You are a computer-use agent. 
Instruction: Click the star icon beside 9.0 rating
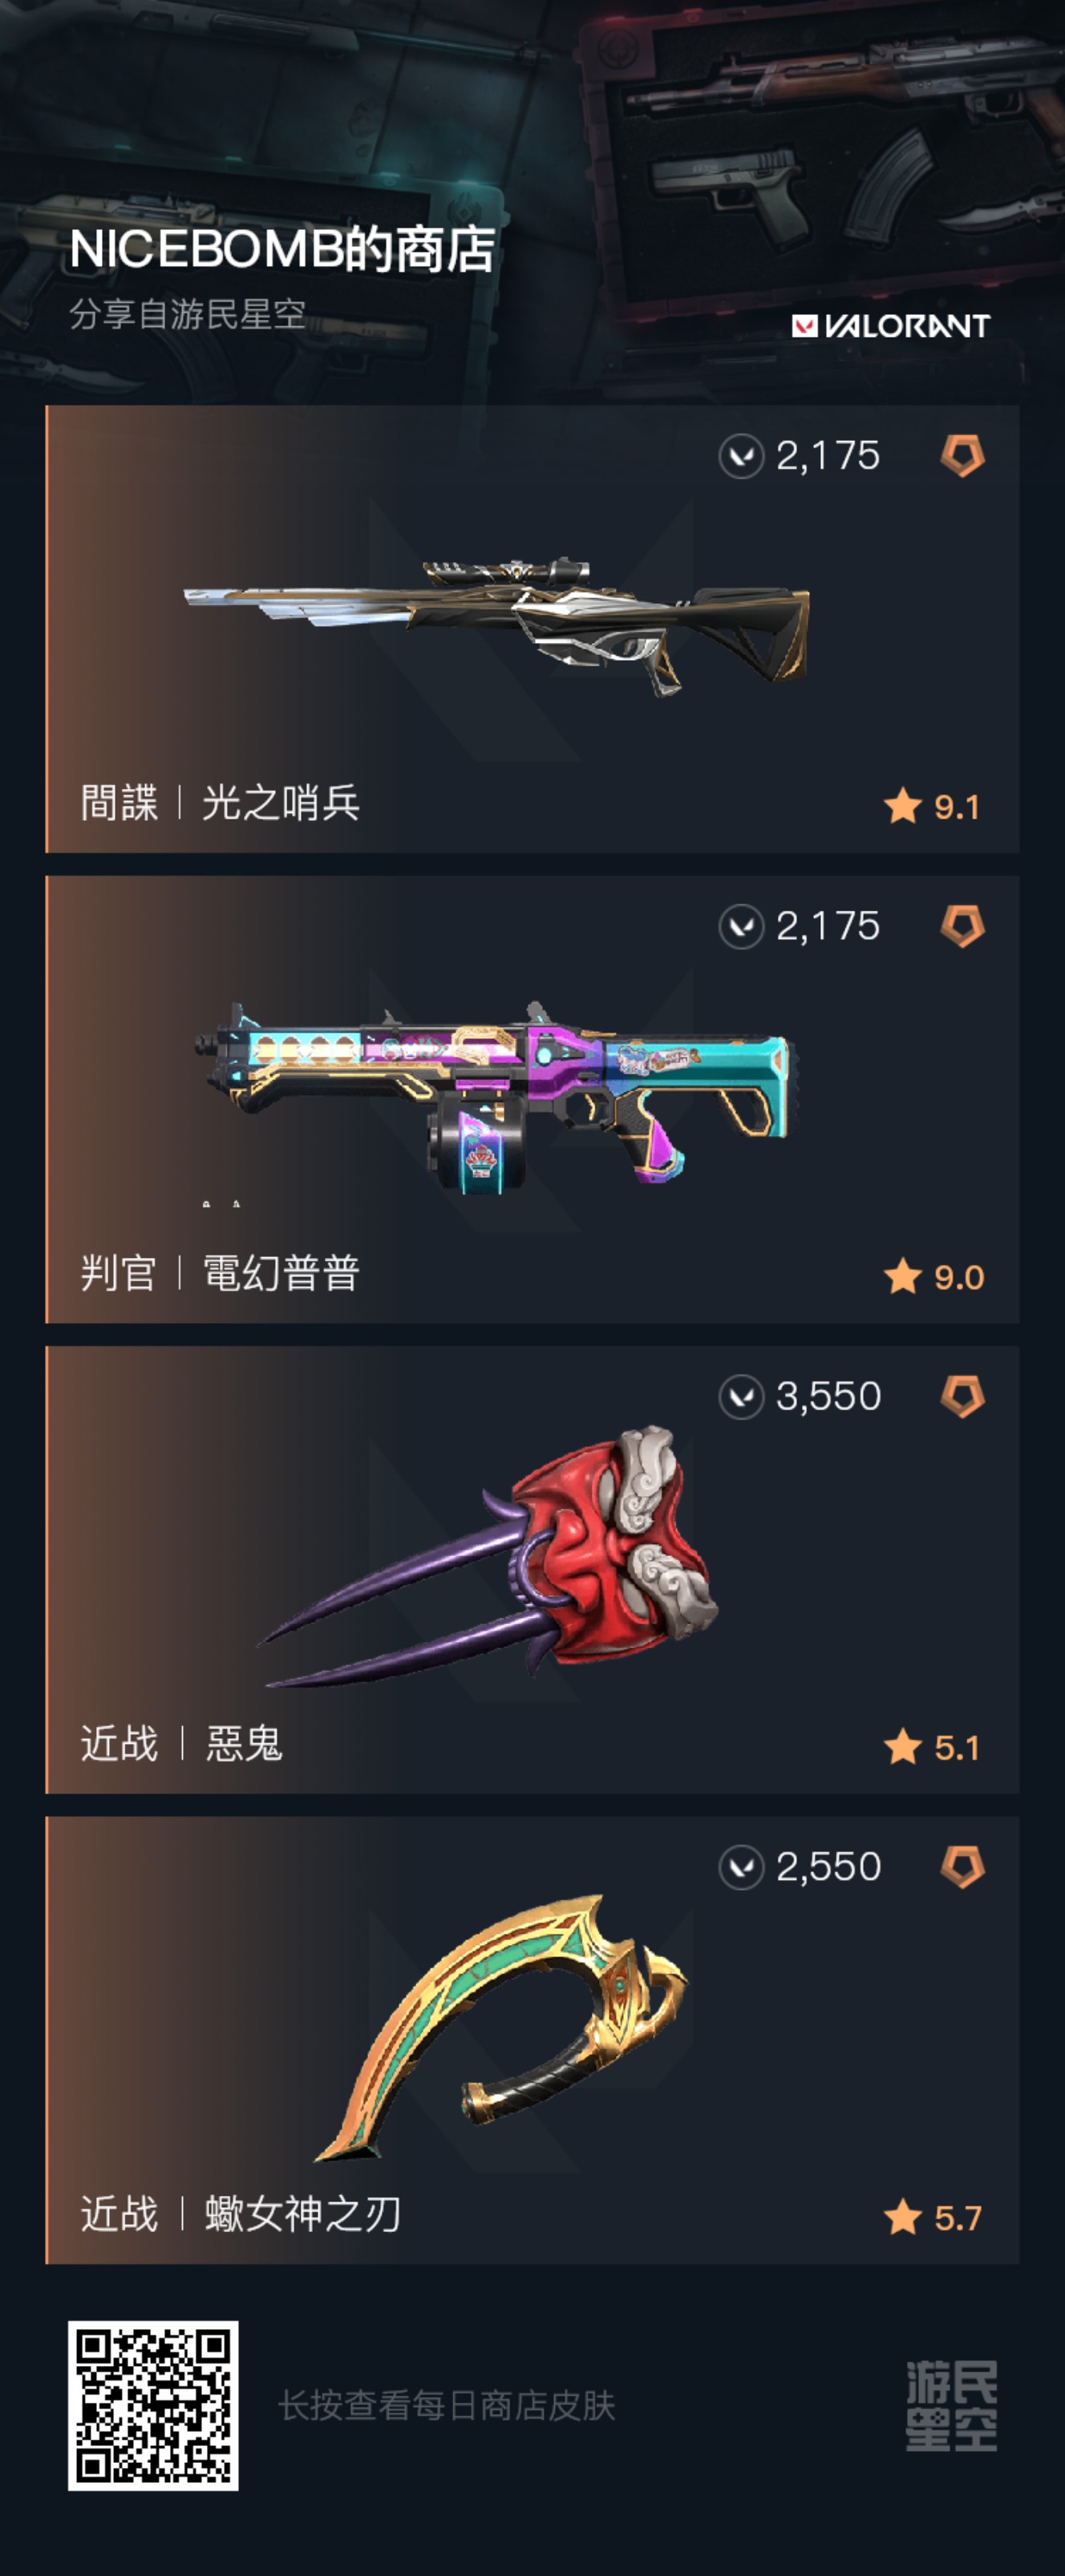coord(903,1276)
